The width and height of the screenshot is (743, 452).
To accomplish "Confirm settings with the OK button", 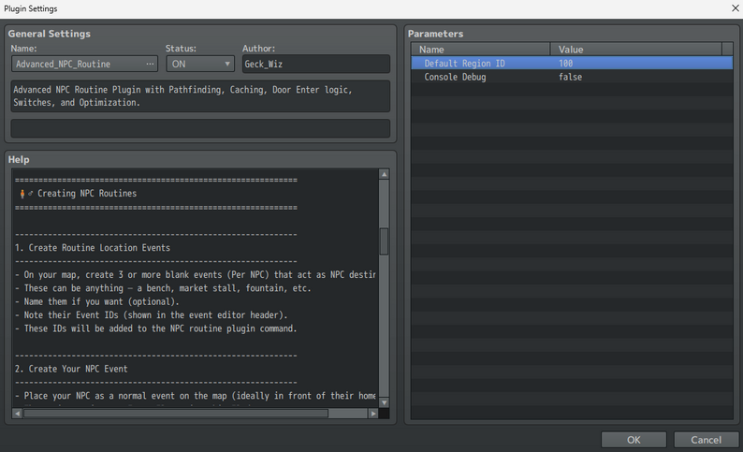I will (634, 440).
